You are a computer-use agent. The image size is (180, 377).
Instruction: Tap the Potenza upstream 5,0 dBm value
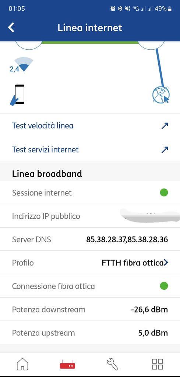(153, 333)
